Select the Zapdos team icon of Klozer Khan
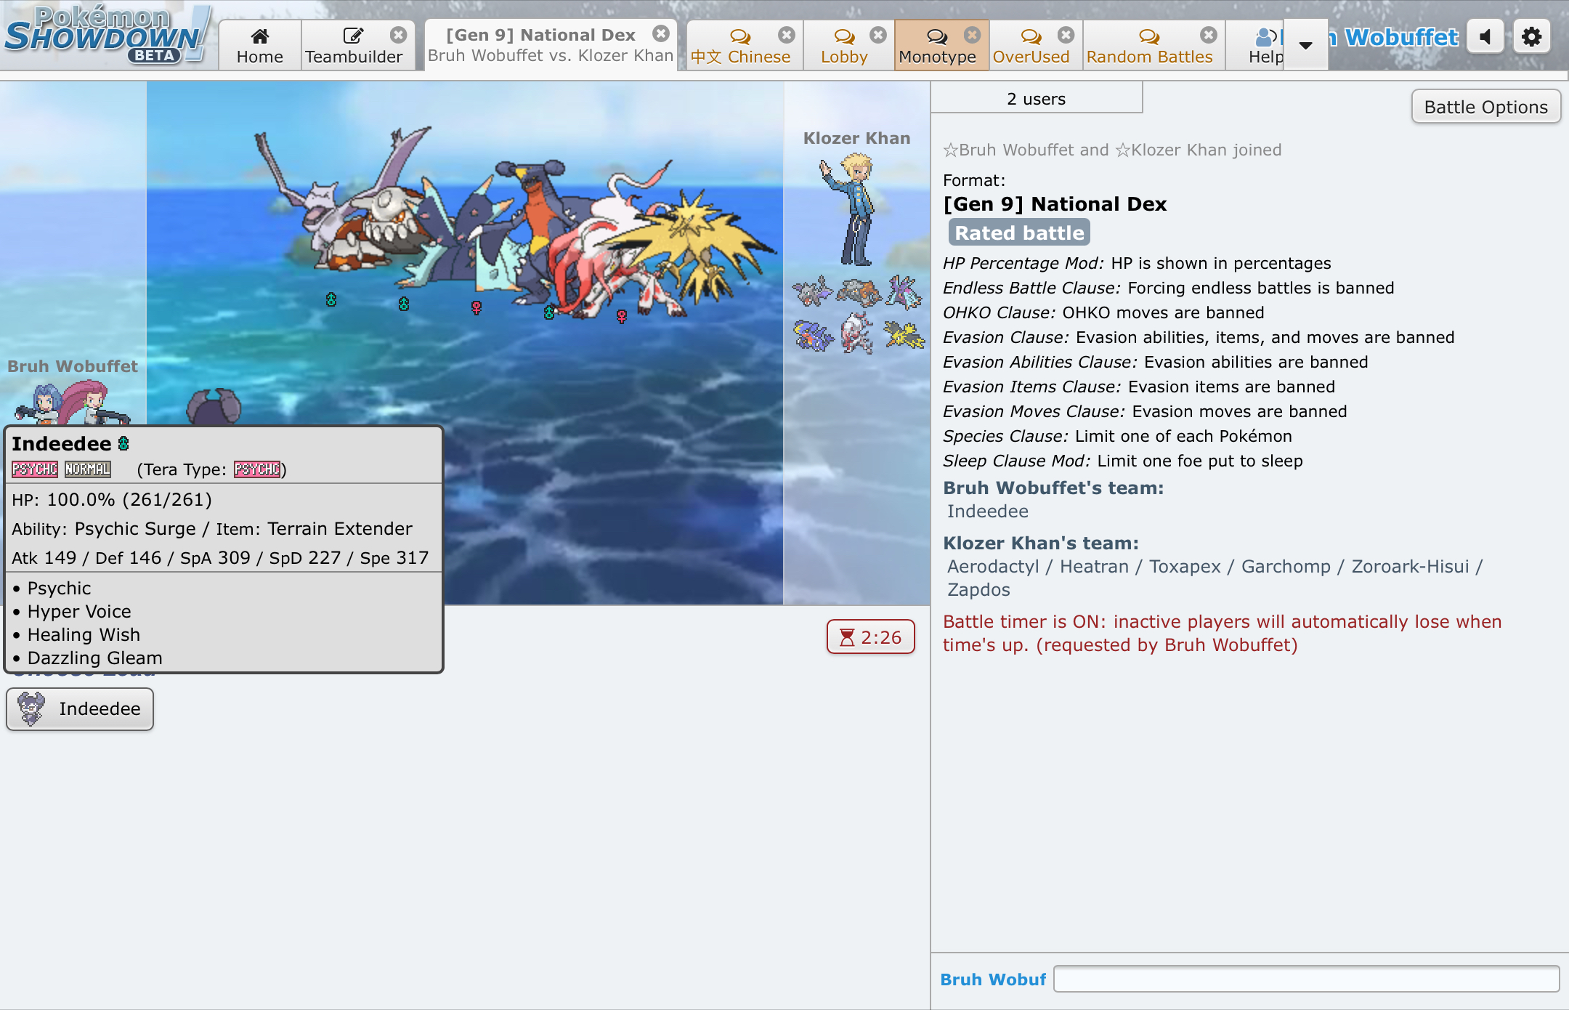 (x=904, y=336)
